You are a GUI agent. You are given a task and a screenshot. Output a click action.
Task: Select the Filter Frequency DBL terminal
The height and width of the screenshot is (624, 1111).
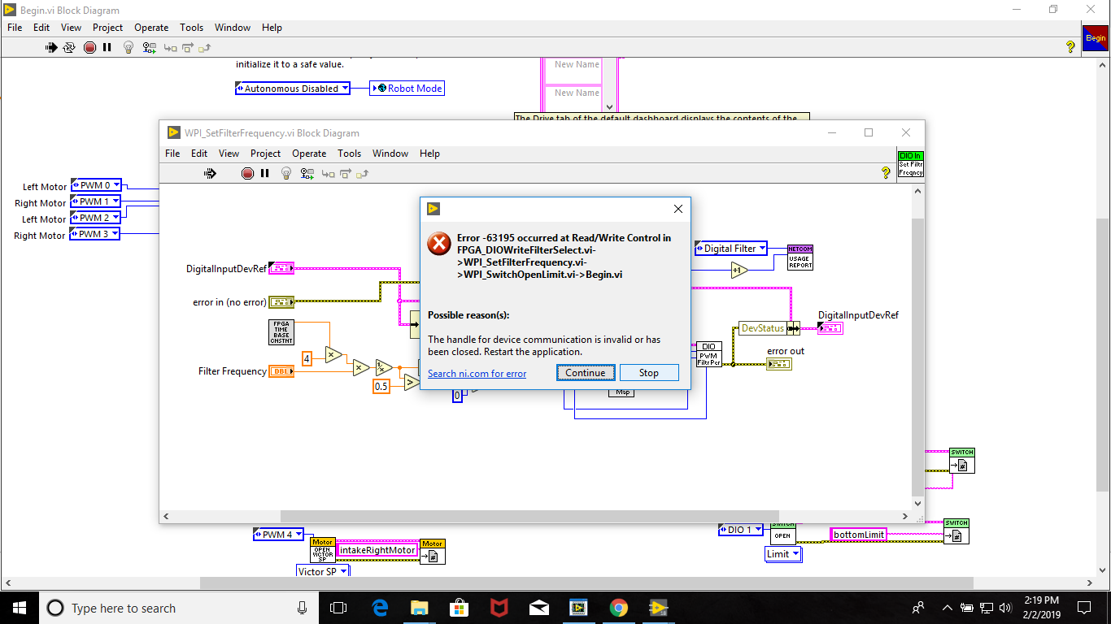(281, 371)
